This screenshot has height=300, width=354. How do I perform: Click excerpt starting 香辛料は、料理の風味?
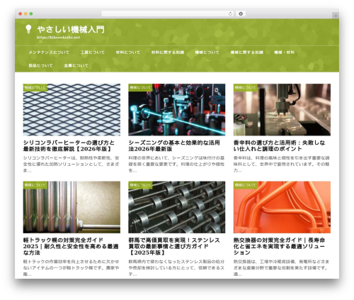point(282,164)
